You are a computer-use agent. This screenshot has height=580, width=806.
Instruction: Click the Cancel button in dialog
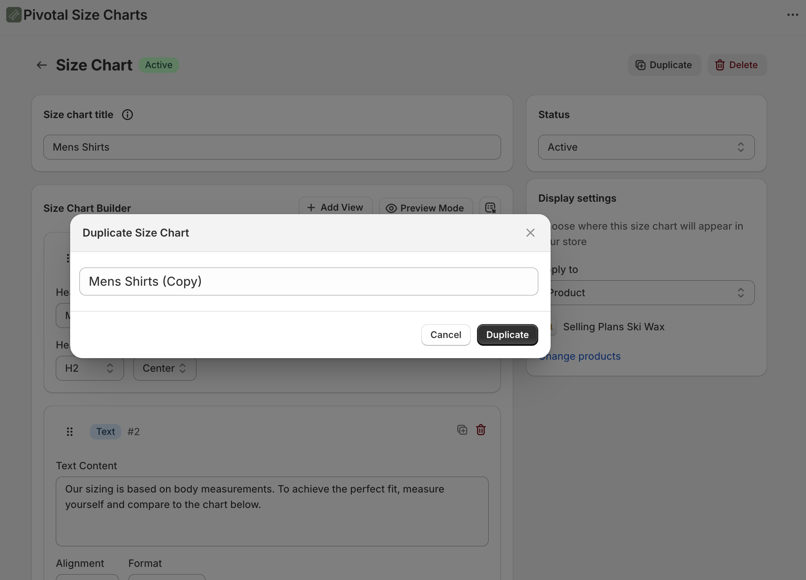pyautogui.click(x=446, y=335)
